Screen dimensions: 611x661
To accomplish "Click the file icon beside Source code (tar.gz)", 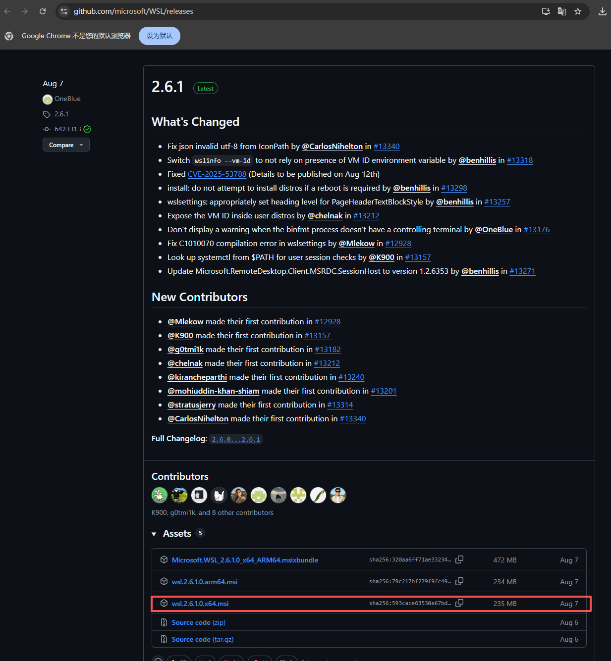I will coord(164,639).
